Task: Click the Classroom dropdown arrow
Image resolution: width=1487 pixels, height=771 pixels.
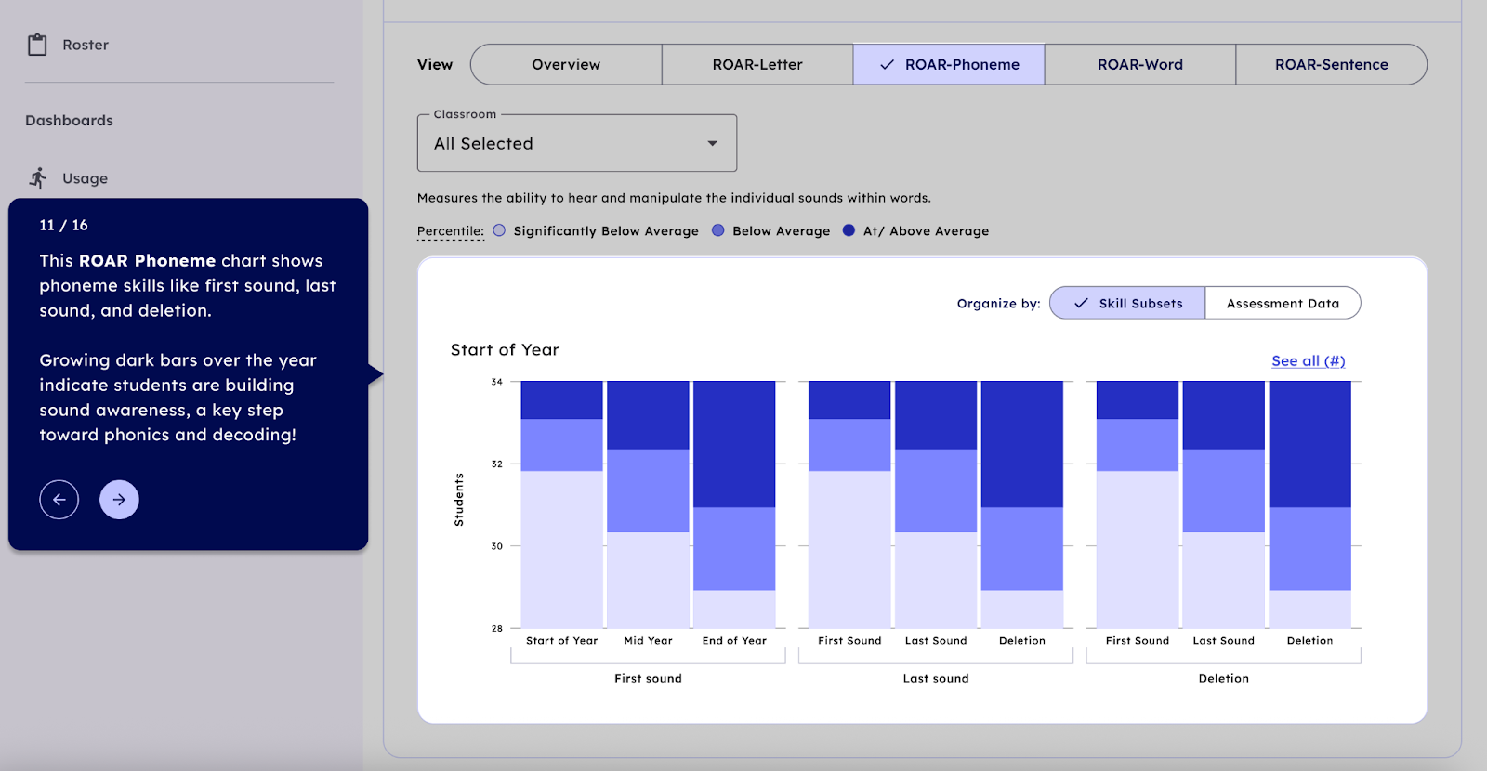Action: click(x=712, y=144)
